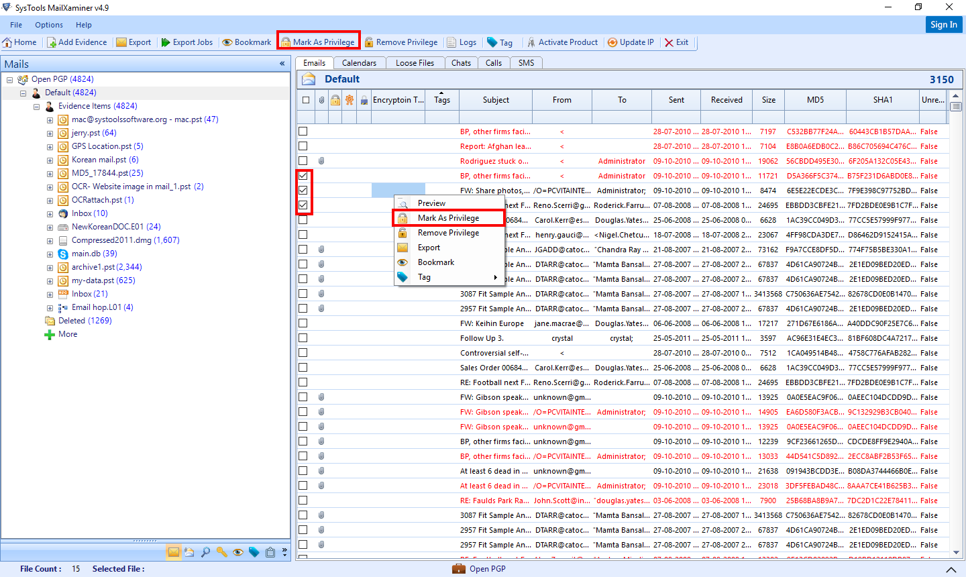966x577 pixels.
Task: Check the first BP, other firms faci row
Action: coord(303,132)
